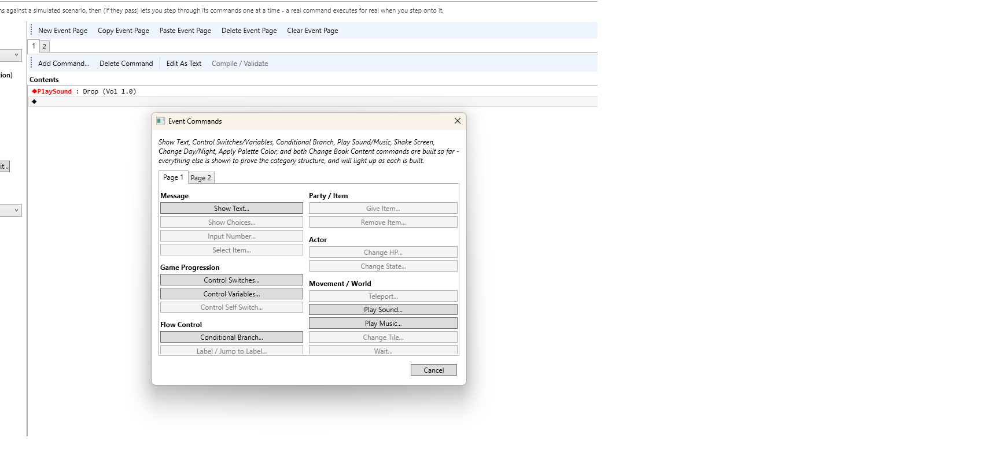Click New Event Page in toolbar
This screenshot has height=475, width=991.
(x=62, y=31)
